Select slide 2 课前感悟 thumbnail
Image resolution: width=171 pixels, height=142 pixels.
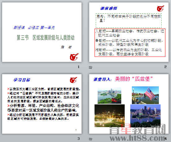[x=129, y=32]
